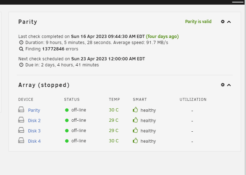Click the Disk 4 SMART thumbs-up icon
The height and width of the screenshot is (175, 246).
tap(135, 141)
